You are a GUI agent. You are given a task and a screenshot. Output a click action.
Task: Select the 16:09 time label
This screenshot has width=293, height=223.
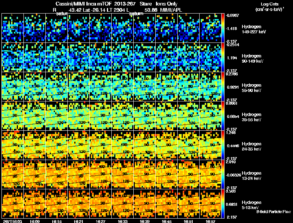(34, 221)
